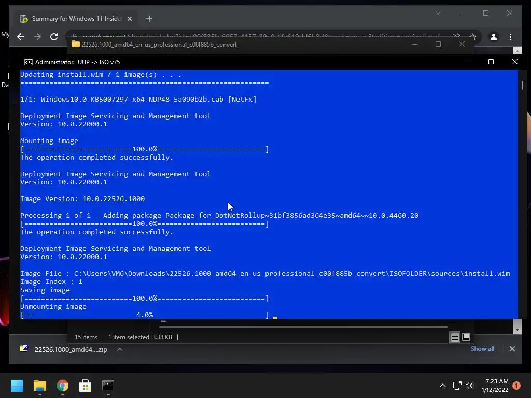Open File Explorer from the taskbar

39,386
